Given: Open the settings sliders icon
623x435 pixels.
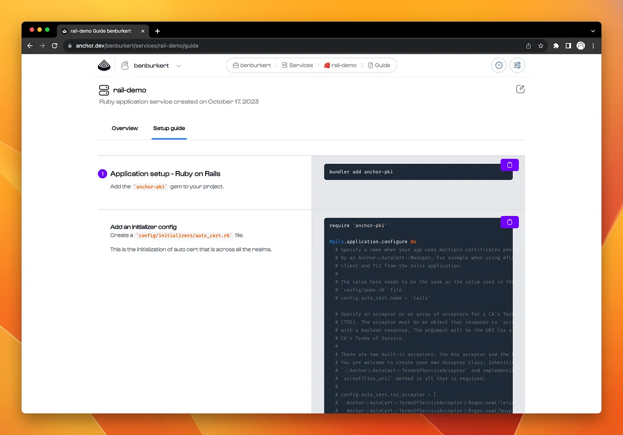Looking at the screenshot, I should tap(517, 65).
